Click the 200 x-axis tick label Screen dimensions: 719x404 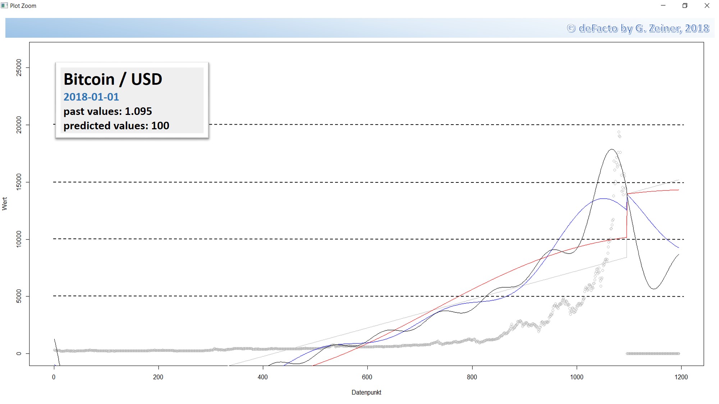158,377
